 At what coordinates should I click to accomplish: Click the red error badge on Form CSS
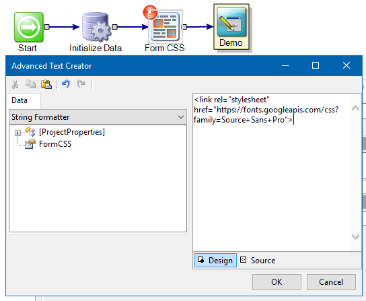click(x=150, y=12)
